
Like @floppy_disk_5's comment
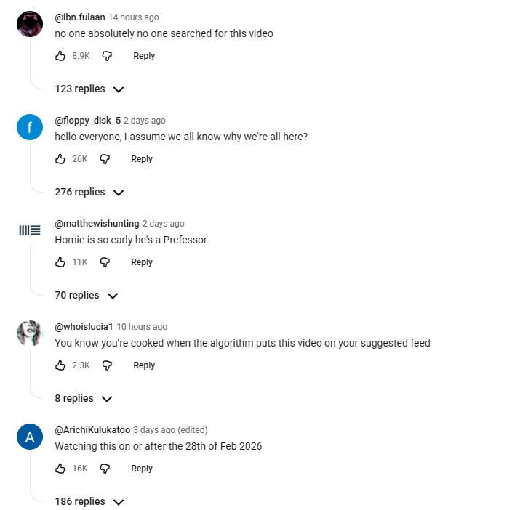click(60, 159)
